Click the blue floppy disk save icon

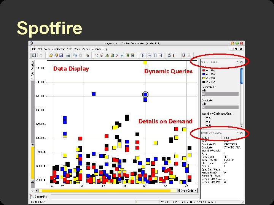click(x=61, y=55)
